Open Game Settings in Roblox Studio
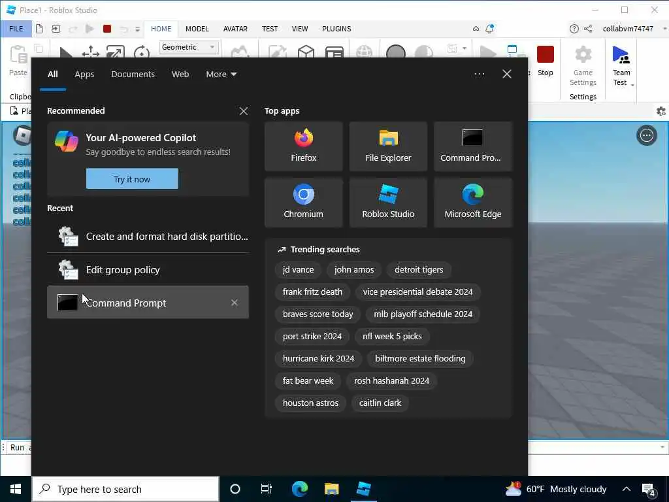 pos(583,66)
